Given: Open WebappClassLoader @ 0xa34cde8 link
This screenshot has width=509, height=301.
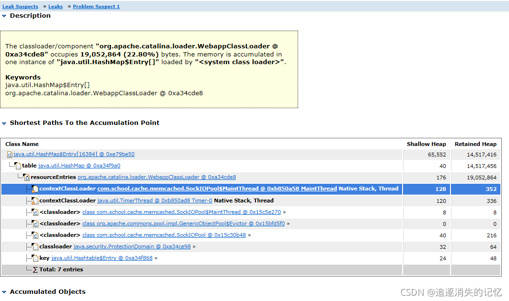Looking at the screenshot, I should tap(157, 177).
